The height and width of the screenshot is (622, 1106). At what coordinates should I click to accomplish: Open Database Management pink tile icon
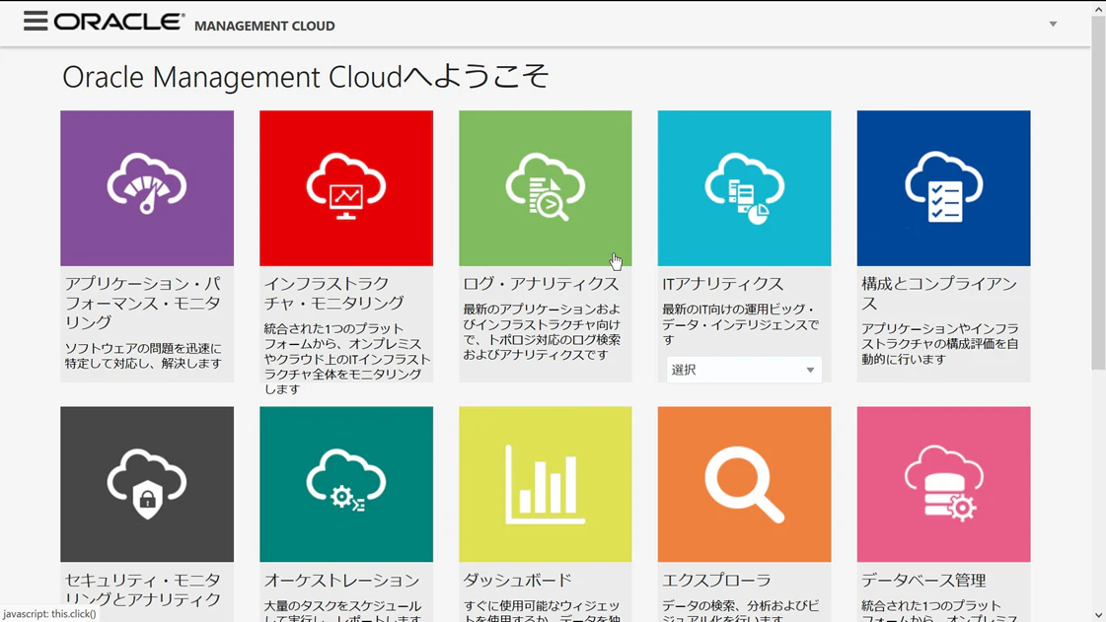tap(944, 484)
